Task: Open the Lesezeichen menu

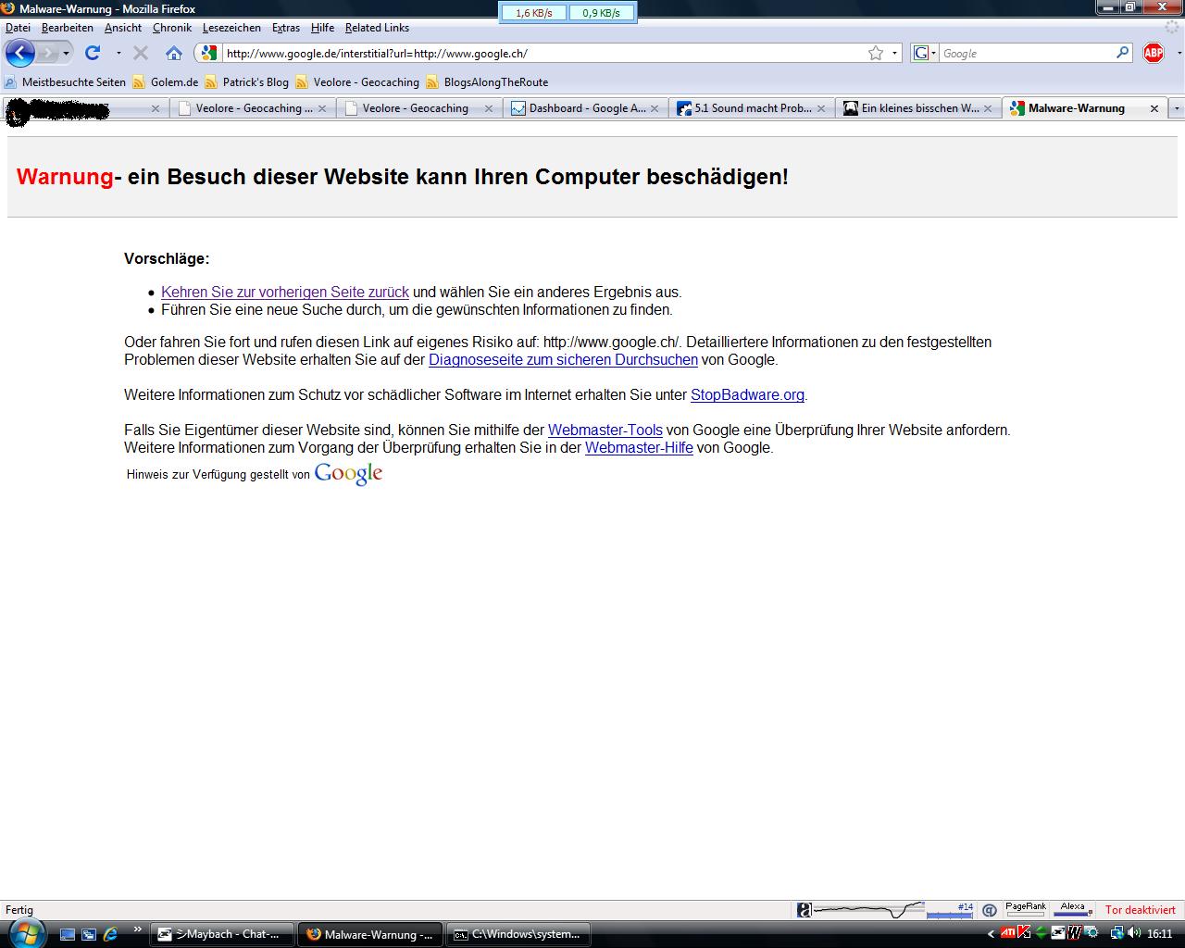Action: [231, 28]
